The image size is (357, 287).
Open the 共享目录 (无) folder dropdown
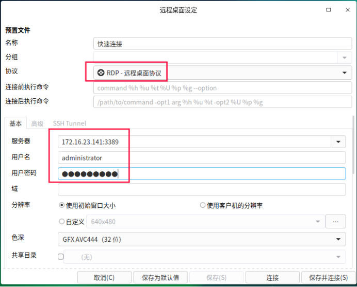(204, 257)
